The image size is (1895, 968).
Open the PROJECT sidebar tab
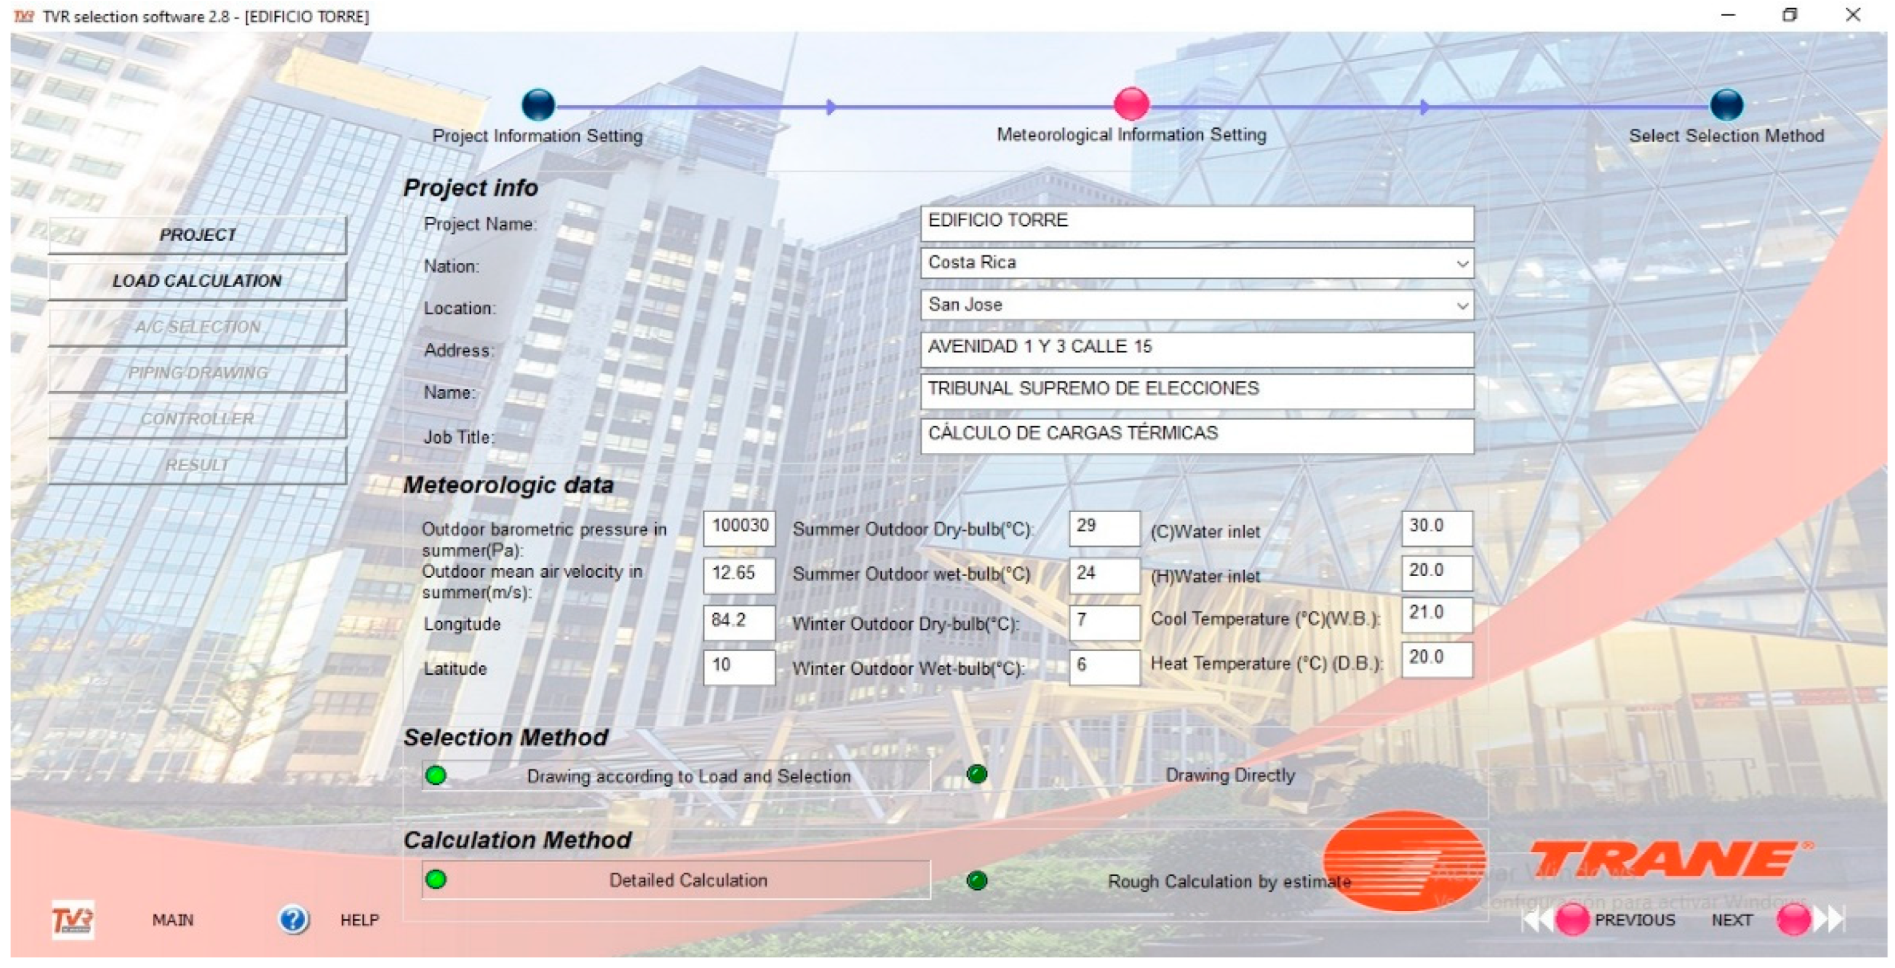click(x=197, y=234)
